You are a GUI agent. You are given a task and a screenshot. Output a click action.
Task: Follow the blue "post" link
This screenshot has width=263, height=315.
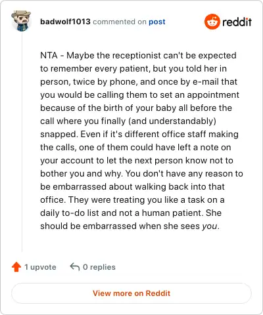(157, 22)
